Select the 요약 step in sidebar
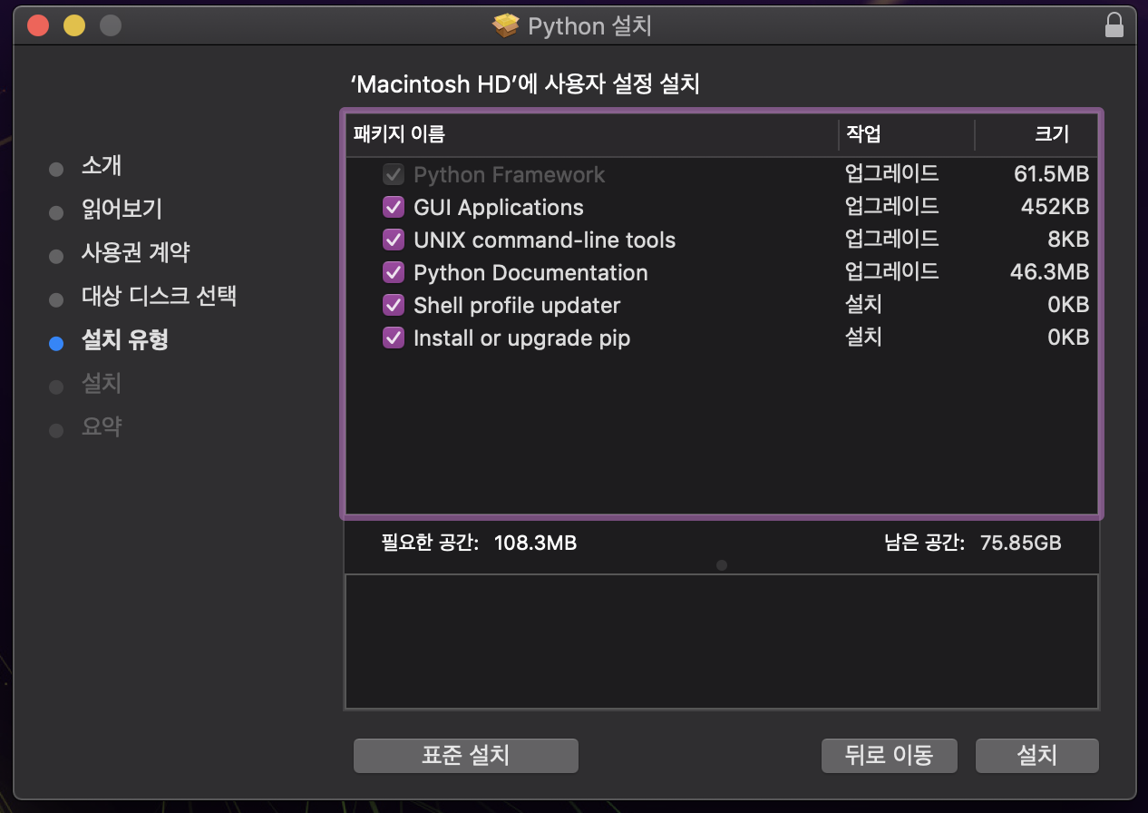This screenshot has height=813, width=1148. [x=102, y=427]
